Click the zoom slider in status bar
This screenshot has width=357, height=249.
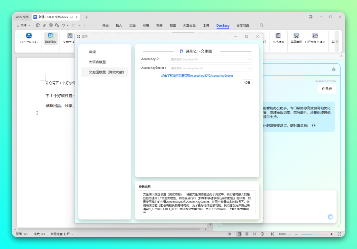[314, 234]
